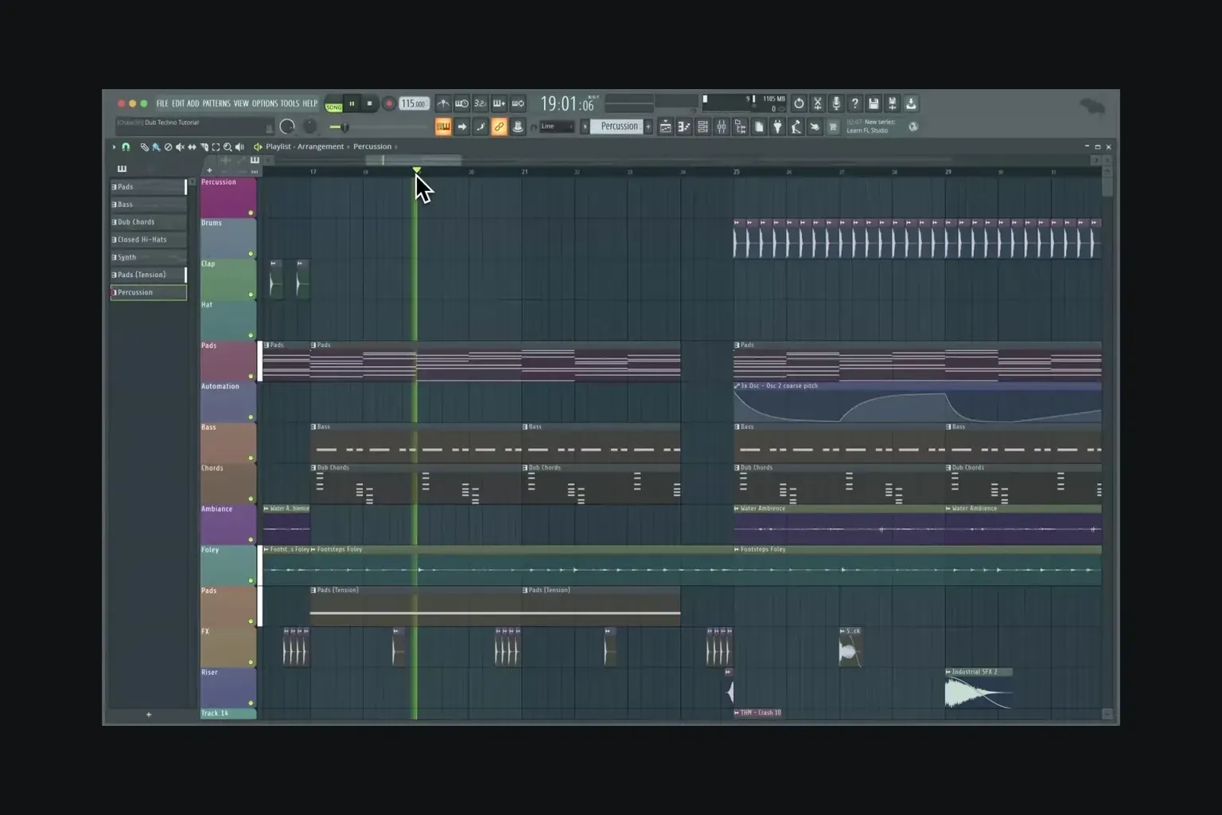
Task: Click the tempo tapper figure icon
Action: click(796, 127)
